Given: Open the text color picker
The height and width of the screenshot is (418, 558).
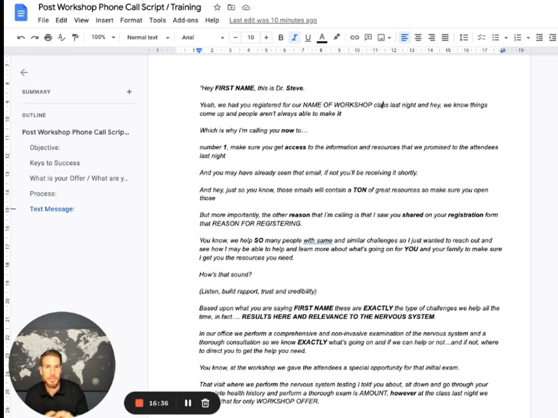Looking at the screenshot, I should tap(322, 37).
